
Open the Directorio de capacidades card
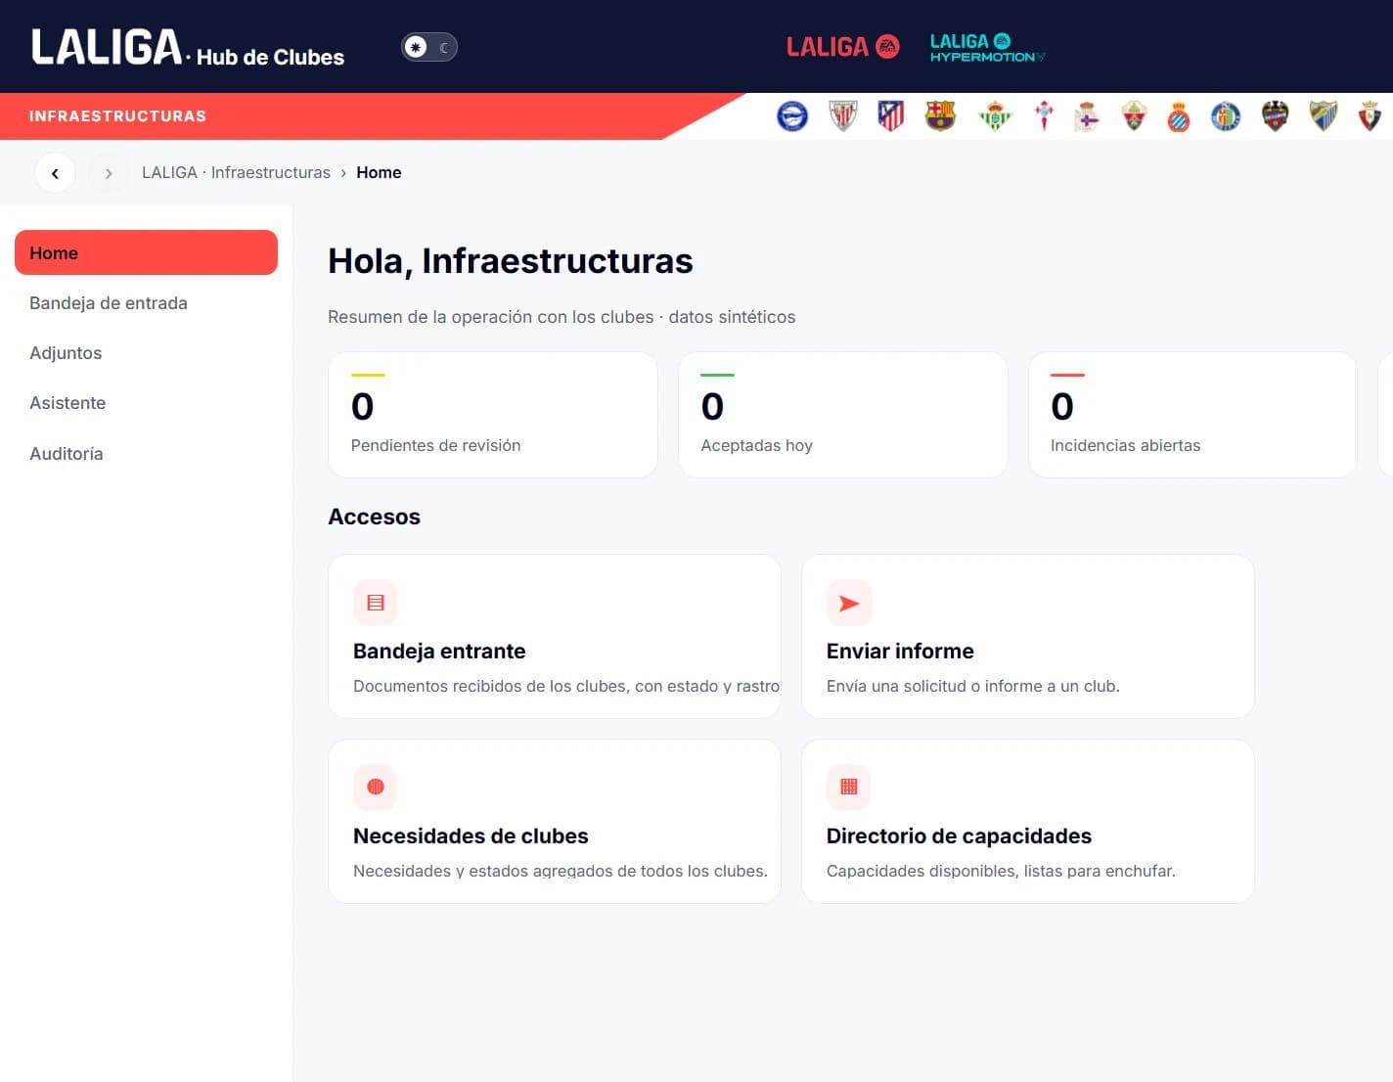coord(1028,821)
